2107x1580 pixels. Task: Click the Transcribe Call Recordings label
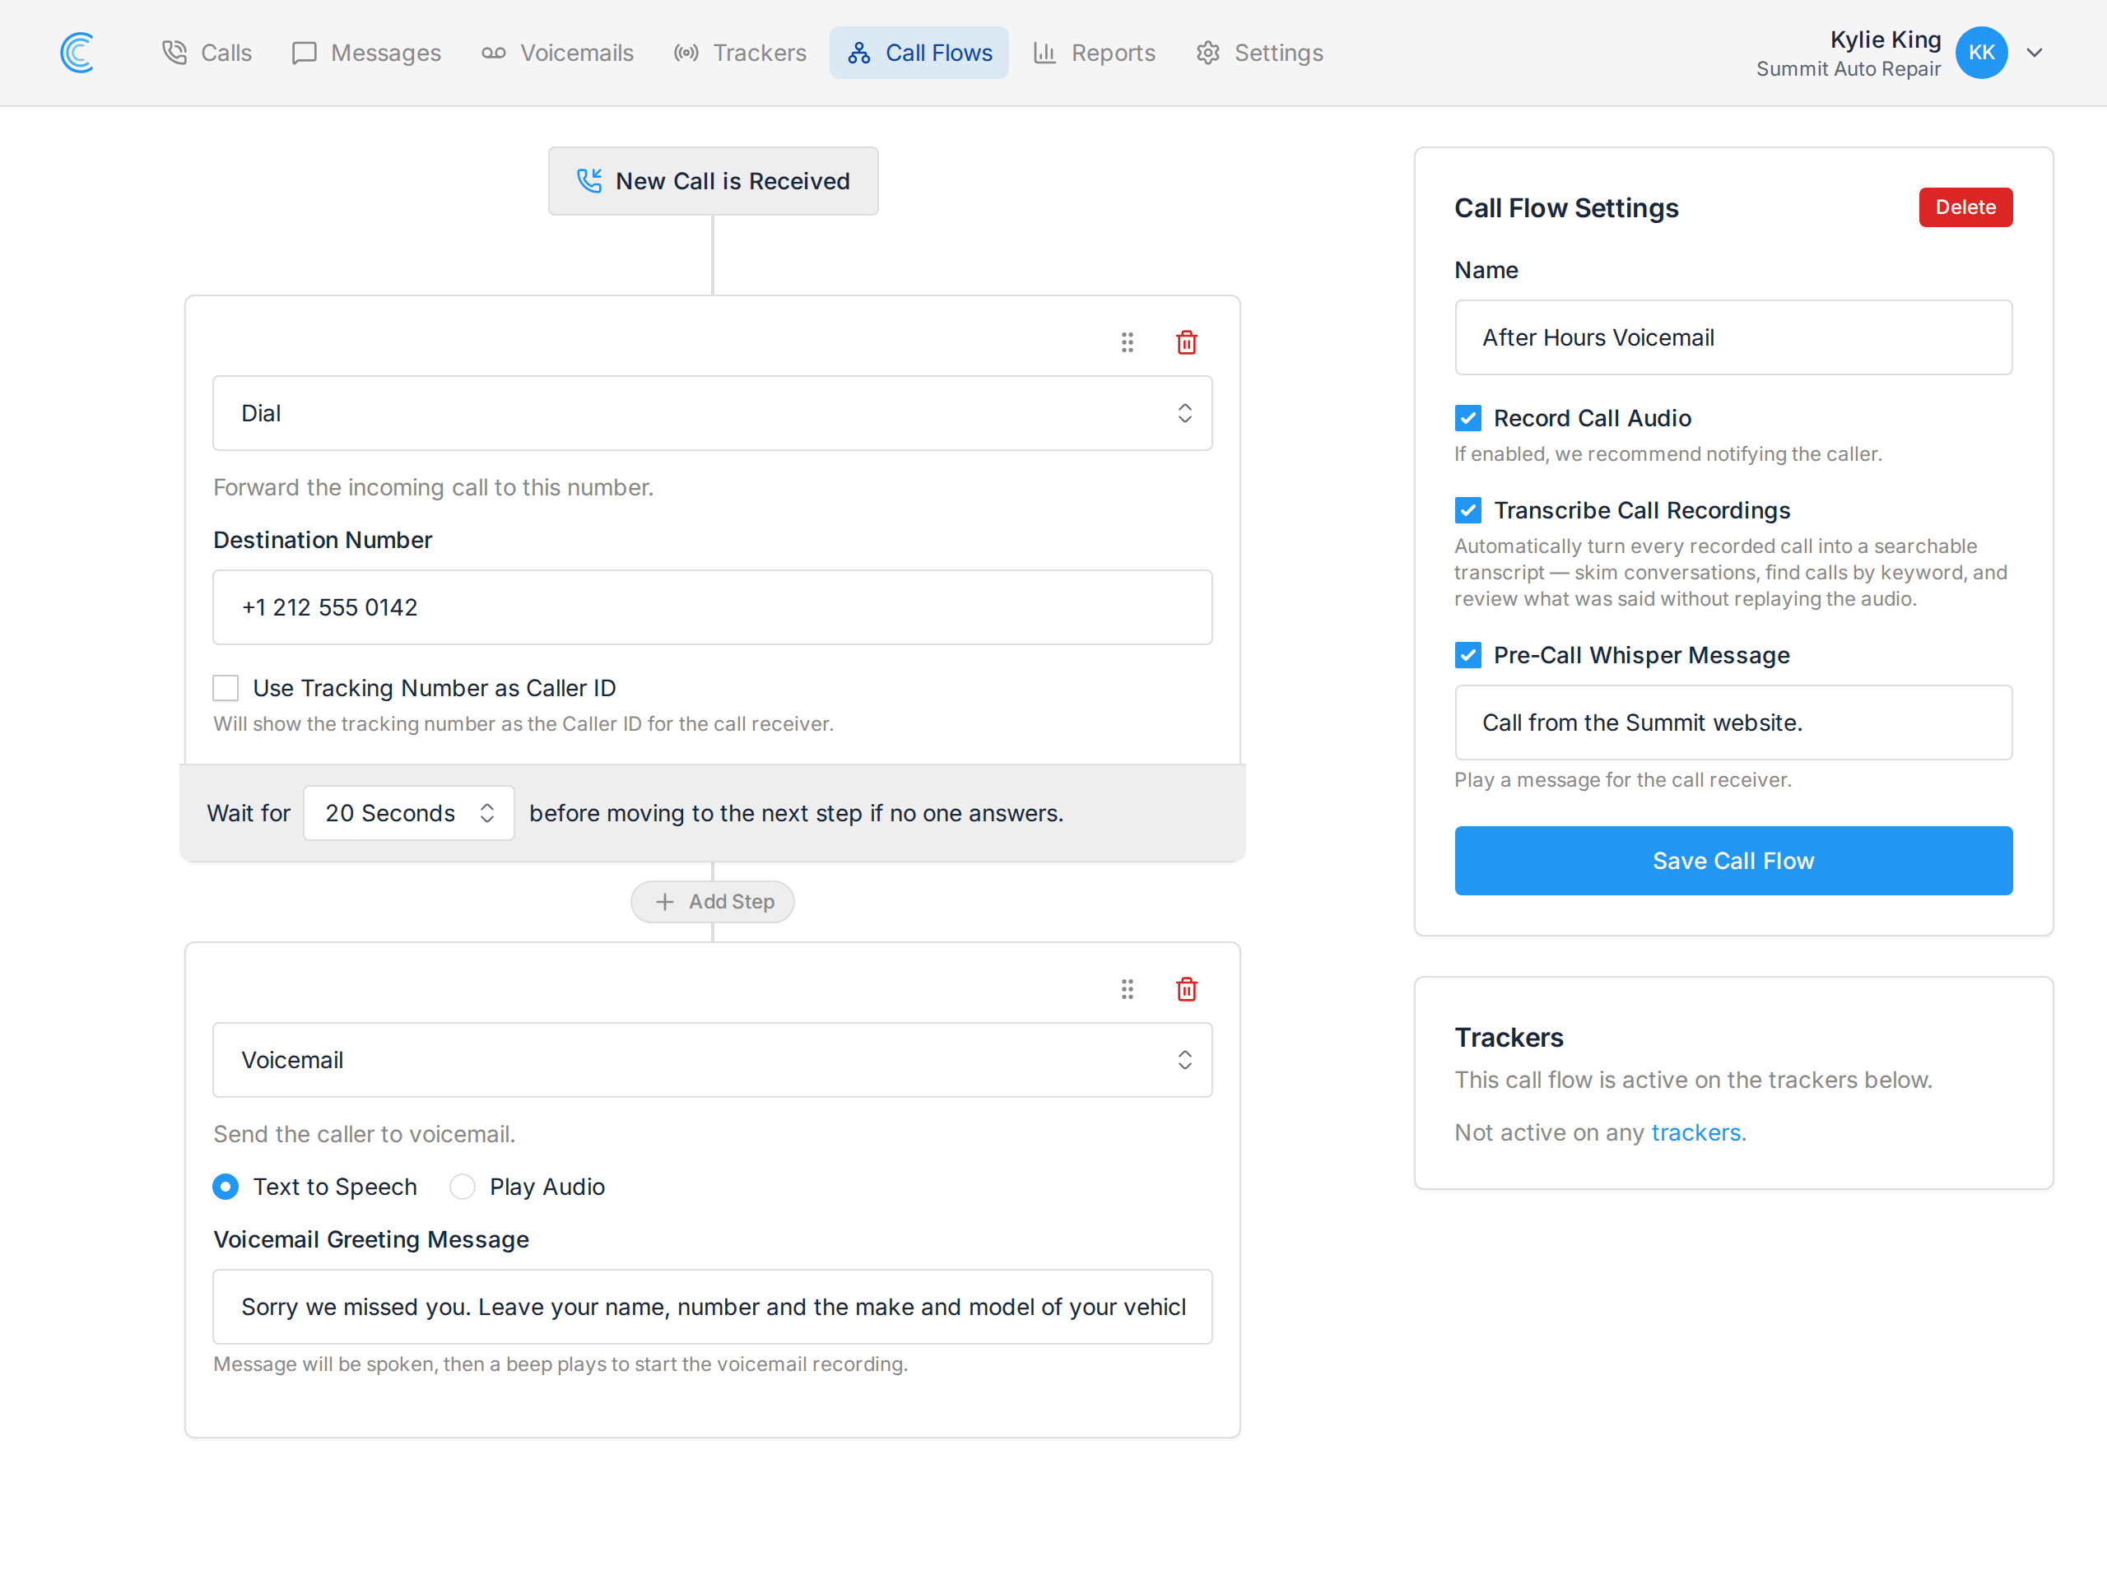[x=1641, y=510]
